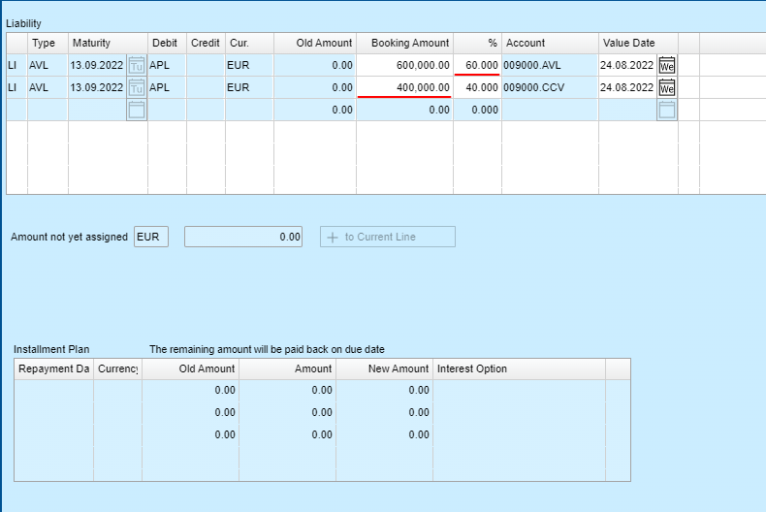Open maturity calendar icon in empty third row
This screenshot has height=512, width=766.
(137, 110)
